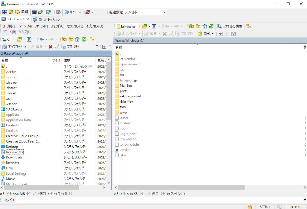The image size is (307, 209).
Task: Go to local root directory icon
Action: pyautogui.click(x=71, y=39)
